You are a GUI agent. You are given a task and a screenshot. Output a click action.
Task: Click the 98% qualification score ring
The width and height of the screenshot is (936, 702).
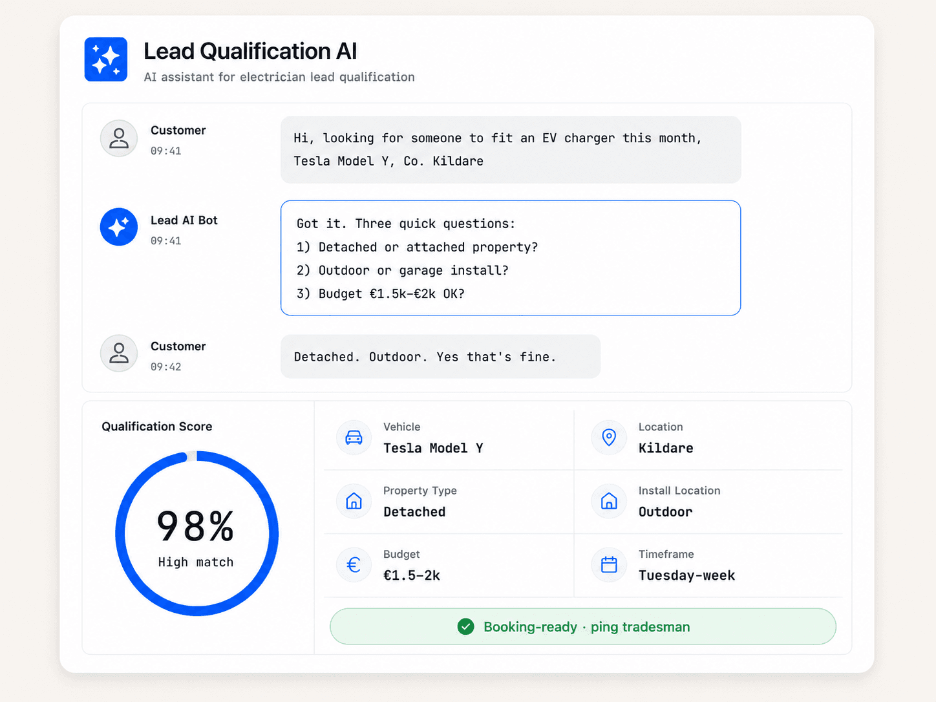tap(197, 533)
